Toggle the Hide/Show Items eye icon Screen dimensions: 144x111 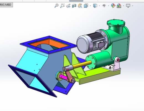(104, 6)
